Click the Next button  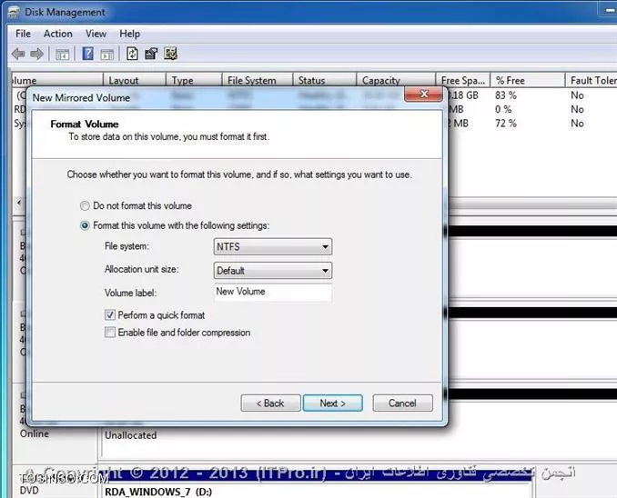(332, 403)
